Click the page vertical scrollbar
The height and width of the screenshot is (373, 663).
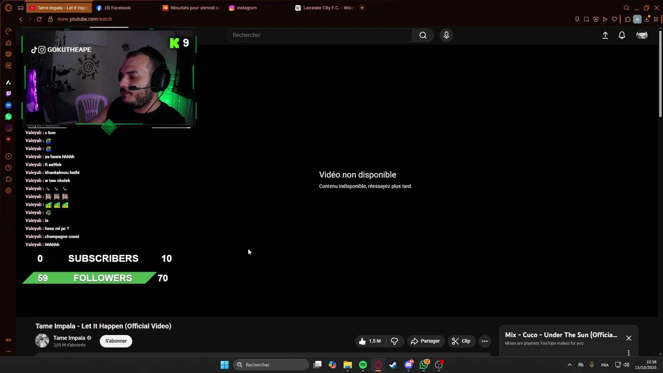pyautogui.click(x=660, y=73)
